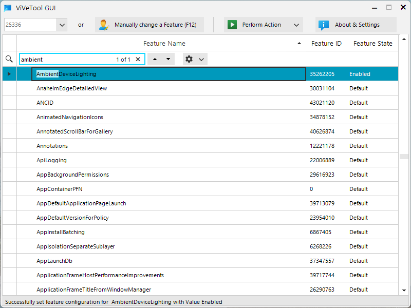This screenshot has height=308, width=411.
Task: Sort by Feature ID column header
Action: pos(326,44)
